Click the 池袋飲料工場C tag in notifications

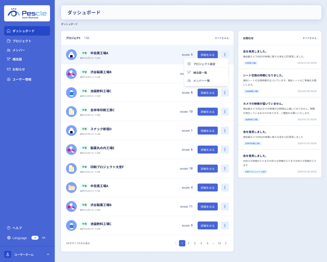click(251, 120)
